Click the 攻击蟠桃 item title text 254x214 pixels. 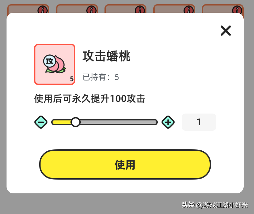[x=107, y=56]
